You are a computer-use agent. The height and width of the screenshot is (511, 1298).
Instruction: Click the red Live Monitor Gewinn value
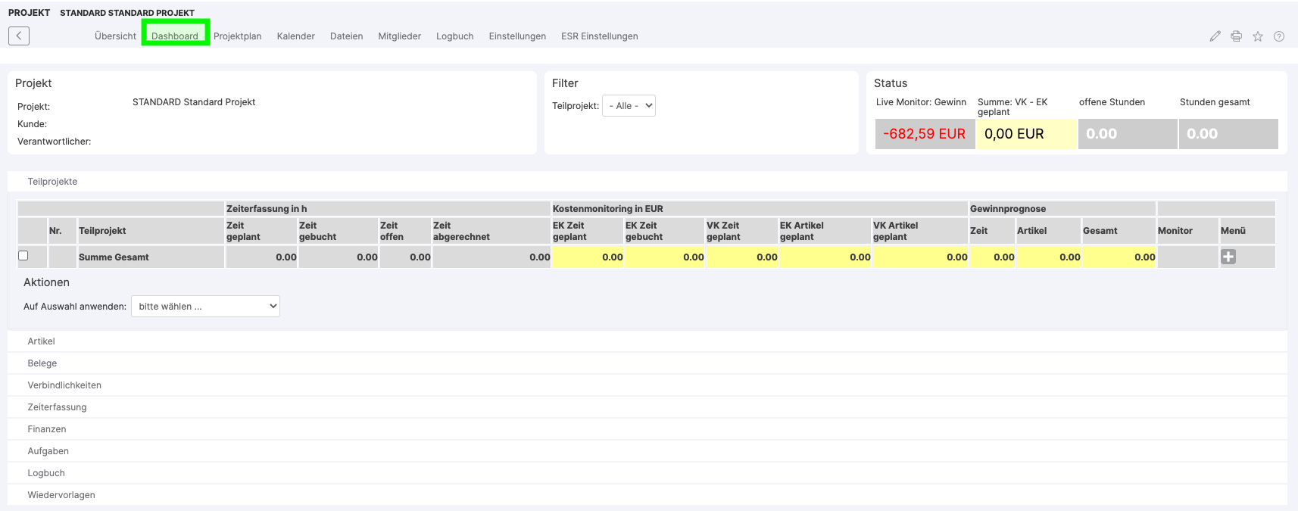[x=924, y=134]
